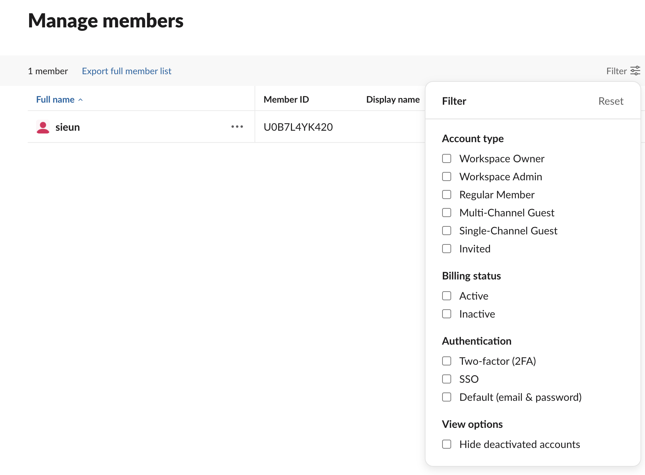Click the Member ID column header

tap(286, 100)
